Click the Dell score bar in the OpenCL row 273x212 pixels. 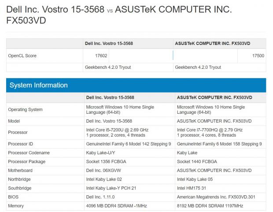click(x=141, y=56)
